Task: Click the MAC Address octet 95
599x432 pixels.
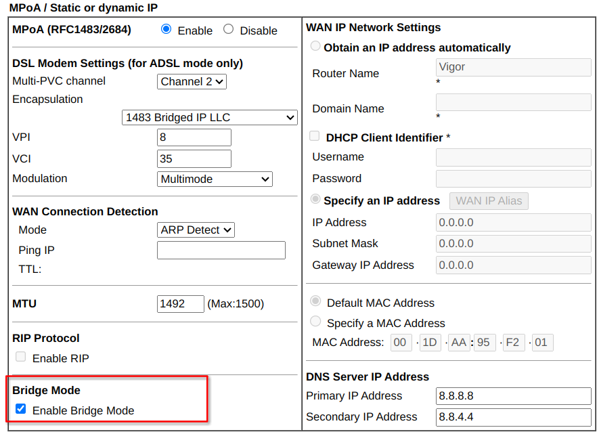Action: 485,343
